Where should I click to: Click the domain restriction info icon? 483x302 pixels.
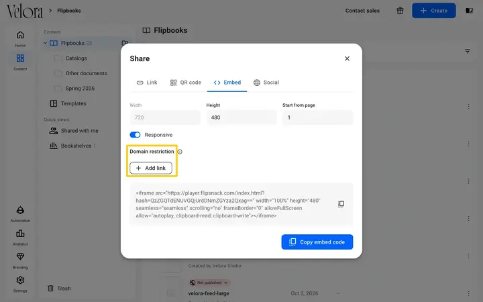point(180,152)
